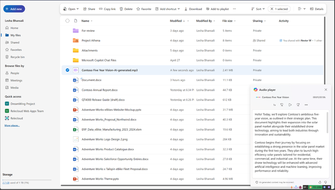Image resolution: width=335 pixels, height=190 pixels.
Task: Open the Details pane
Action: click(317, 9)
